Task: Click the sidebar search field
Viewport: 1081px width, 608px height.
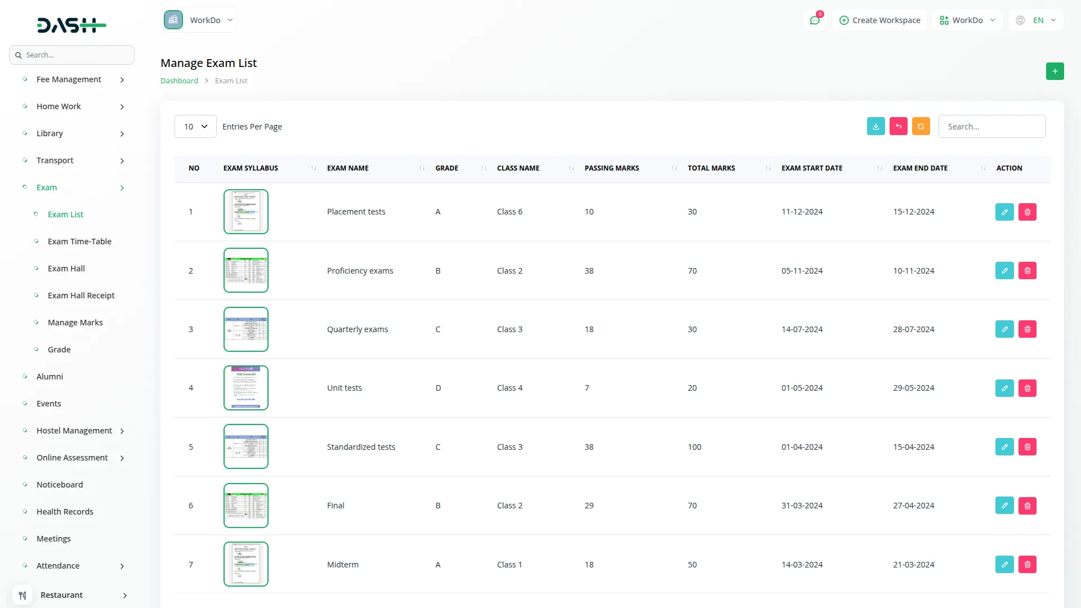Action: (72, 55)
